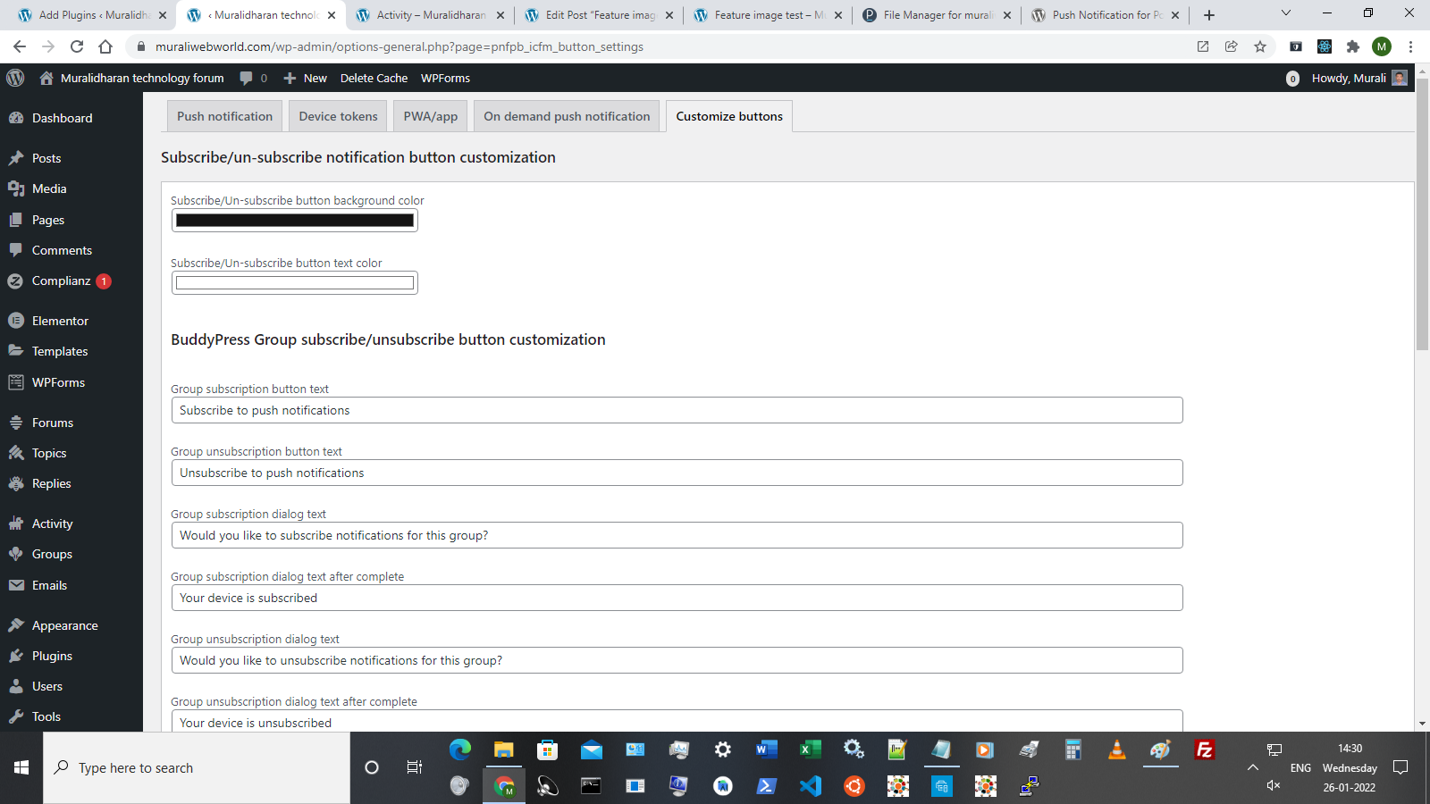1430x804 pixels.
Task: Click the browser back arrow
Action: coord(20,46)
